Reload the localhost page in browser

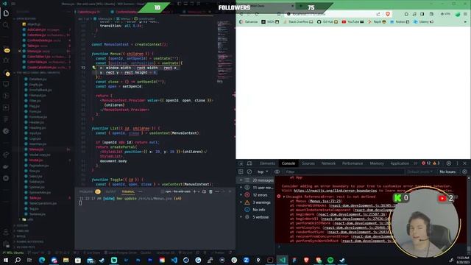click(x=257, y=14)
